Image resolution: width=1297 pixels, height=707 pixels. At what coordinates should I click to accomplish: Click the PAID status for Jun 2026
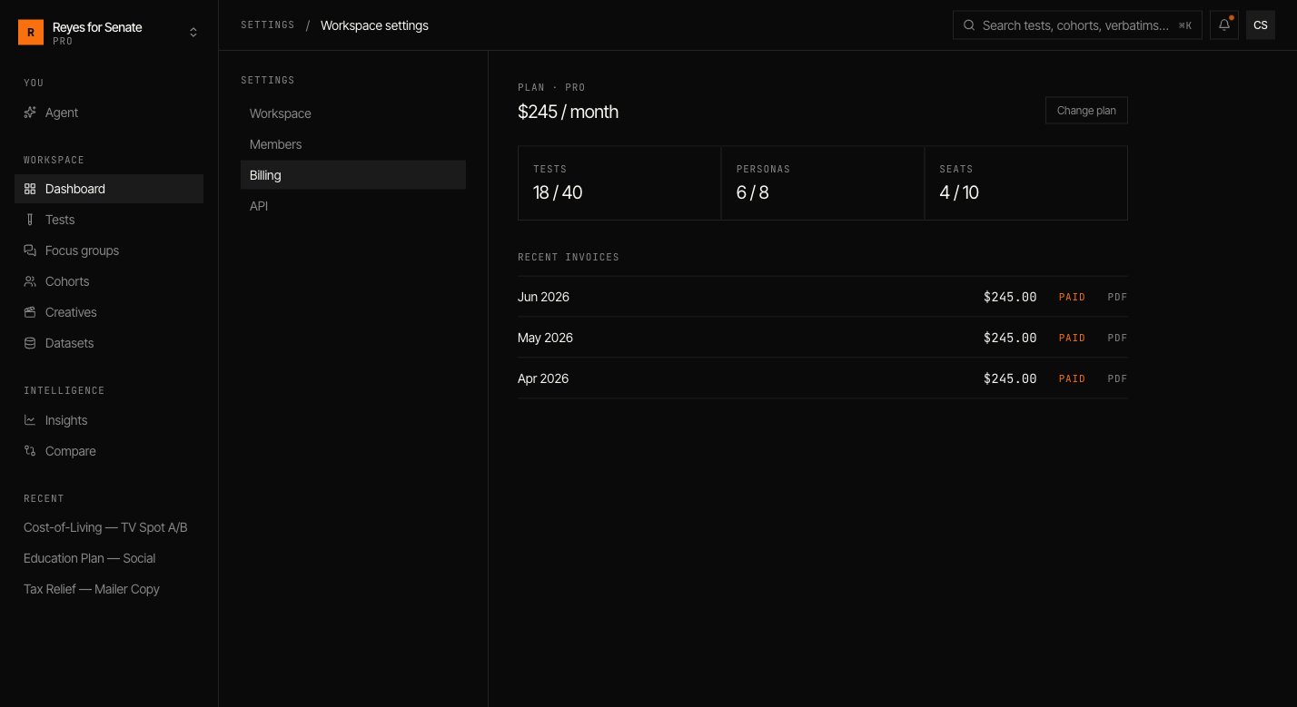point(1072,297)
